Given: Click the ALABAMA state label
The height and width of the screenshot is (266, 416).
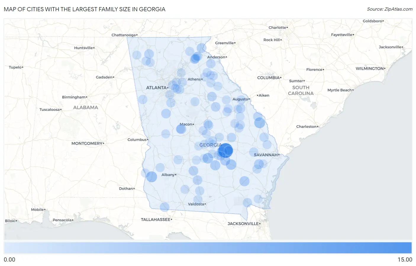Looking at the screenshot, I should 86,107.
